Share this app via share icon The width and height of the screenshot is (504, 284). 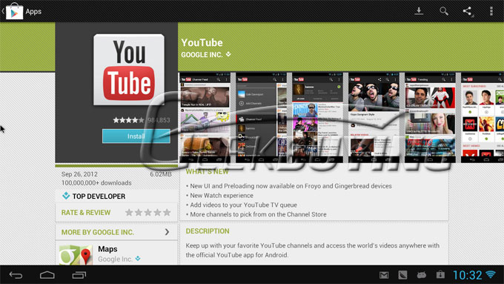click(x=468, y=11)
